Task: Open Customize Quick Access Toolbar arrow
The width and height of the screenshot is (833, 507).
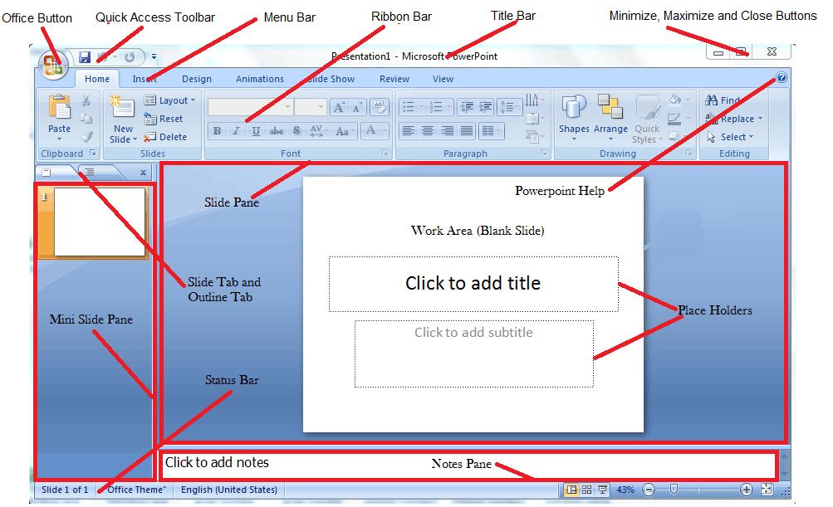Action: pos(154,56)
